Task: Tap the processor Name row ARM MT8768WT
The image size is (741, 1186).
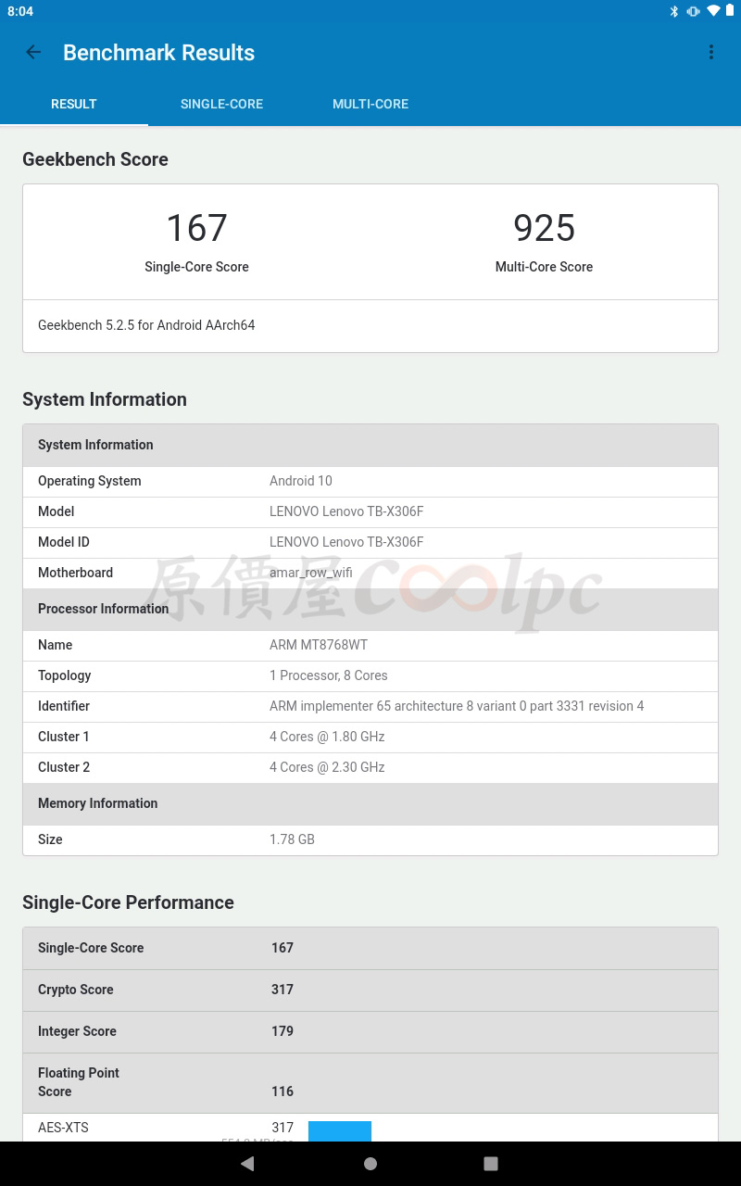Action: tap(370, 645)
